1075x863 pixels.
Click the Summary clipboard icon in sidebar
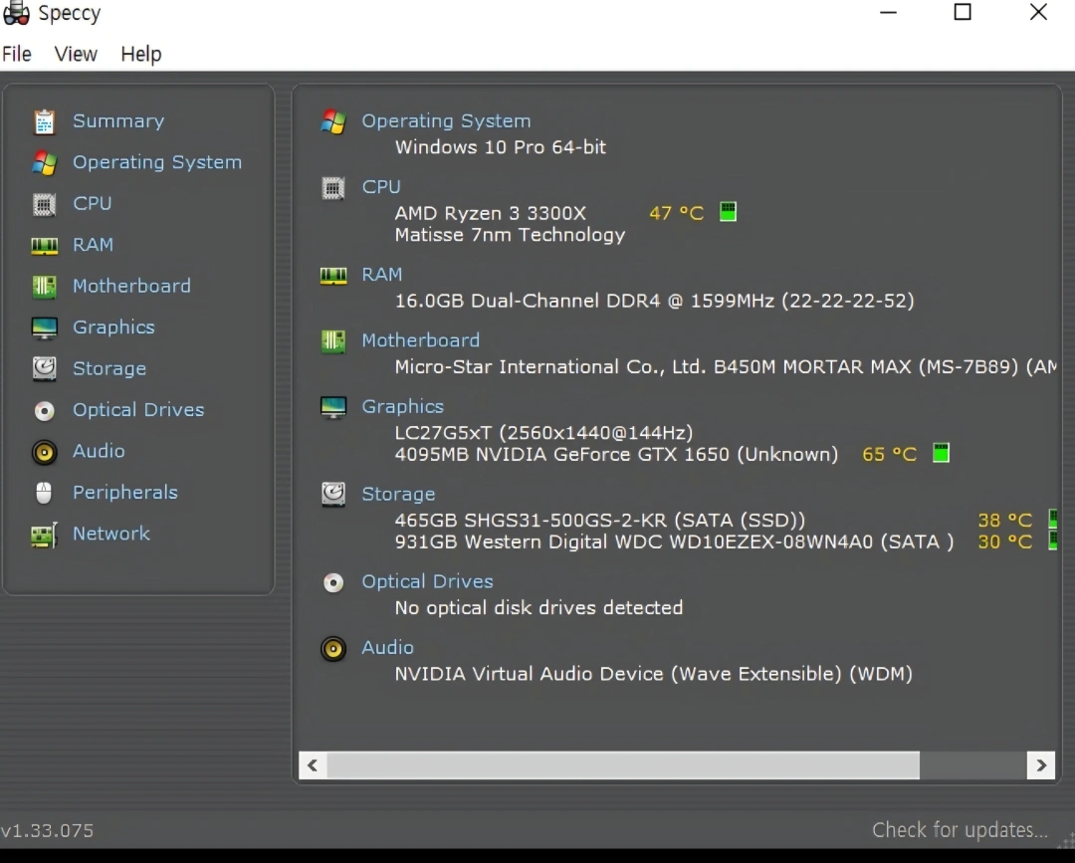pos(45,121)
